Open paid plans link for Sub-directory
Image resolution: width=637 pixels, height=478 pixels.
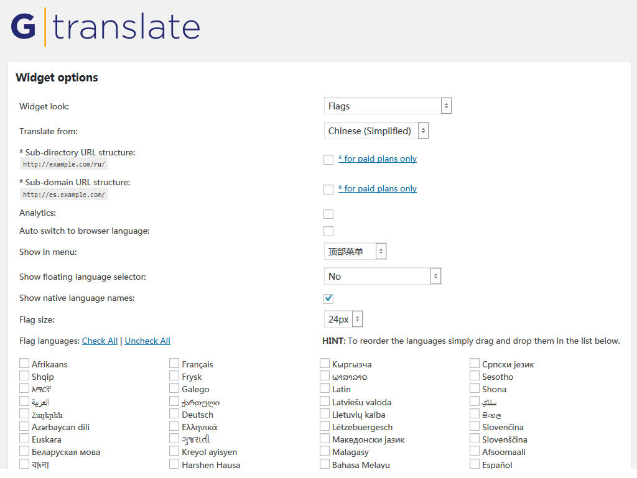378,159
